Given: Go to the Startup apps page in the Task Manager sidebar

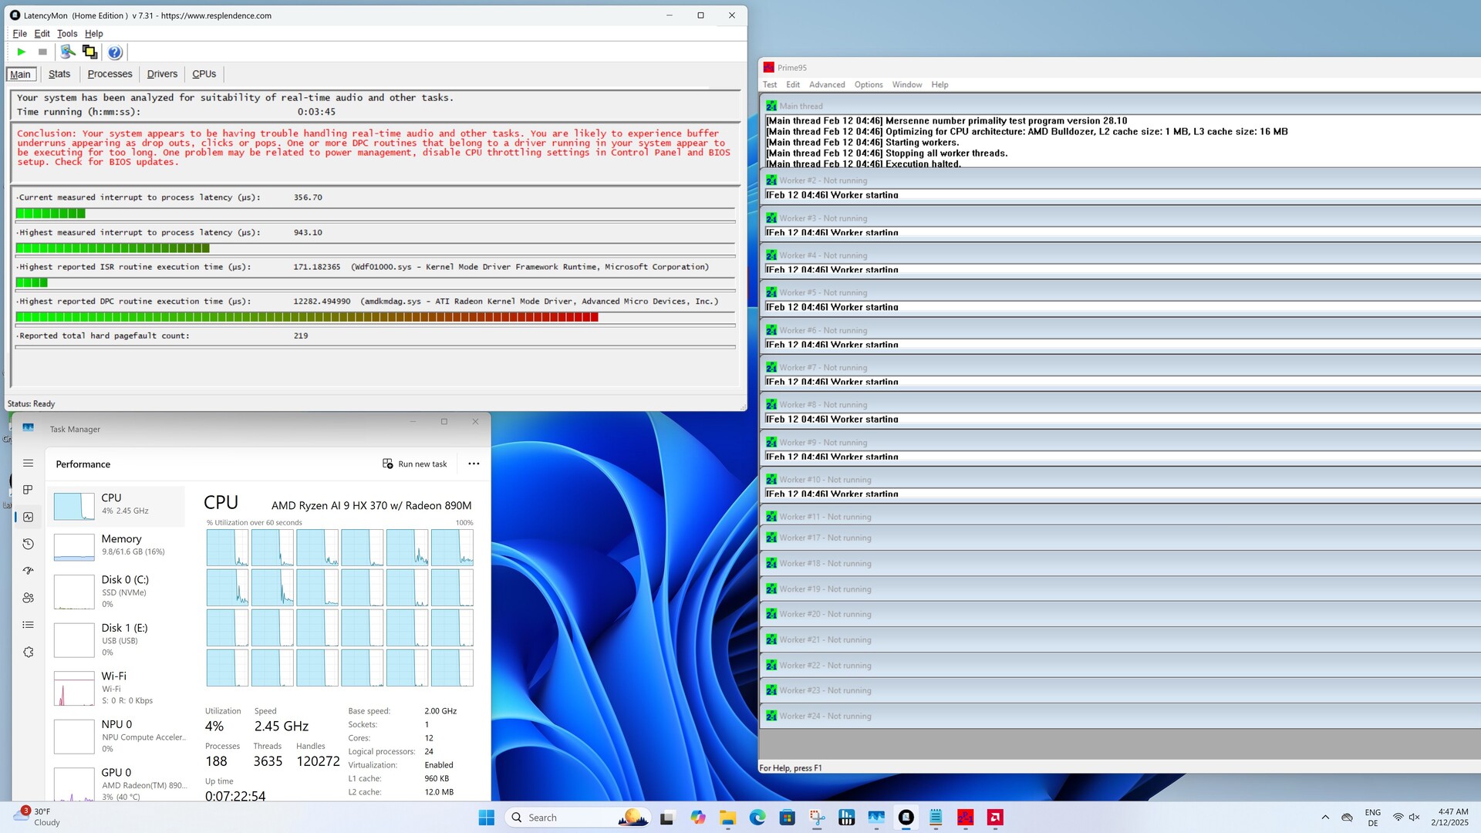Looking at the screenshot, I should (29, 571).
